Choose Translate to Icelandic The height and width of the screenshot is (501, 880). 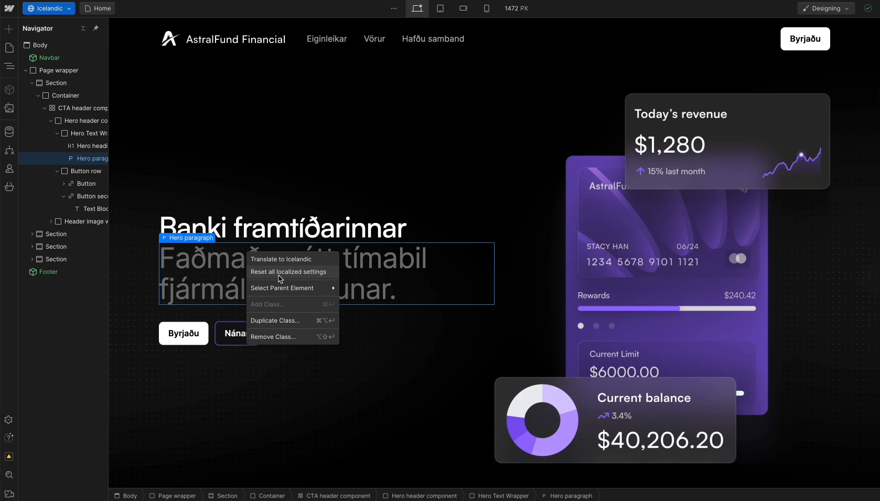pyautogui.click(x=293, y=259)
